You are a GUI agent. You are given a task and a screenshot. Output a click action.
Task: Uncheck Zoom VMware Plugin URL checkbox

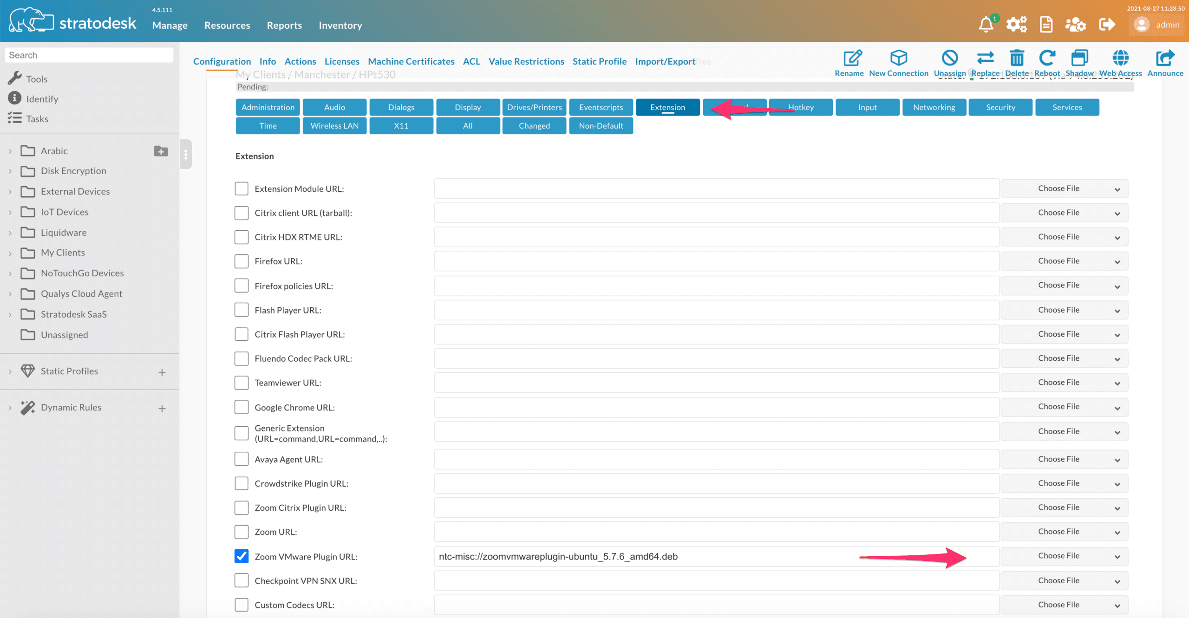coord(241,556)
